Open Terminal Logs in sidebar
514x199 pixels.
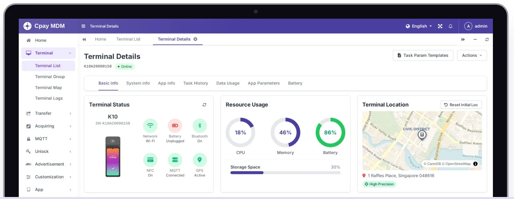click(49, 98)
